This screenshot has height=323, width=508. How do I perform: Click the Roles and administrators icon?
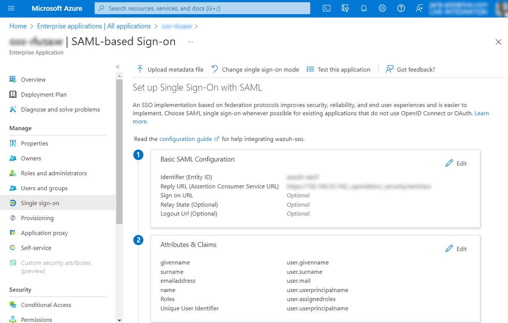point(13,173)
